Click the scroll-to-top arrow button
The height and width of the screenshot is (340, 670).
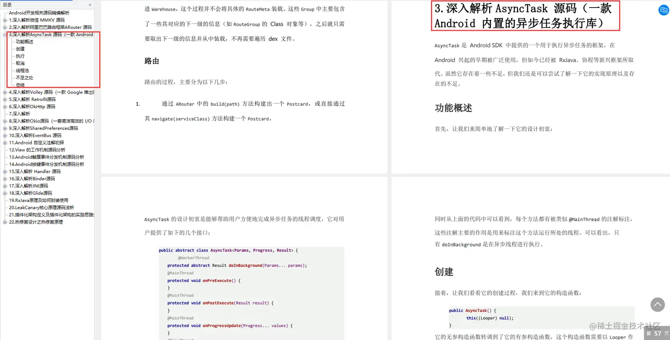[x=658, y=305]
